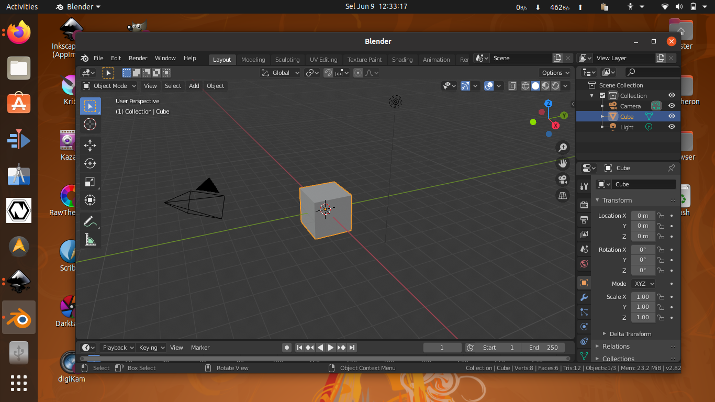Switch to wireframe viewport shading
The width and height of the screenshot is (715, 402).
point(526,86)
